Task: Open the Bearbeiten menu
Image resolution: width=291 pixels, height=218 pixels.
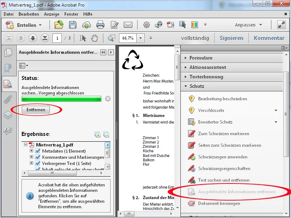Action: (x=29, y=14)
